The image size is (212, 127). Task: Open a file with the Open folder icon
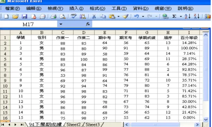click(x=15, y=16)
